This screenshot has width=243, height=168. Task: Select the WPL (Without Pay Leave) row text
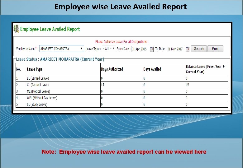42,98
